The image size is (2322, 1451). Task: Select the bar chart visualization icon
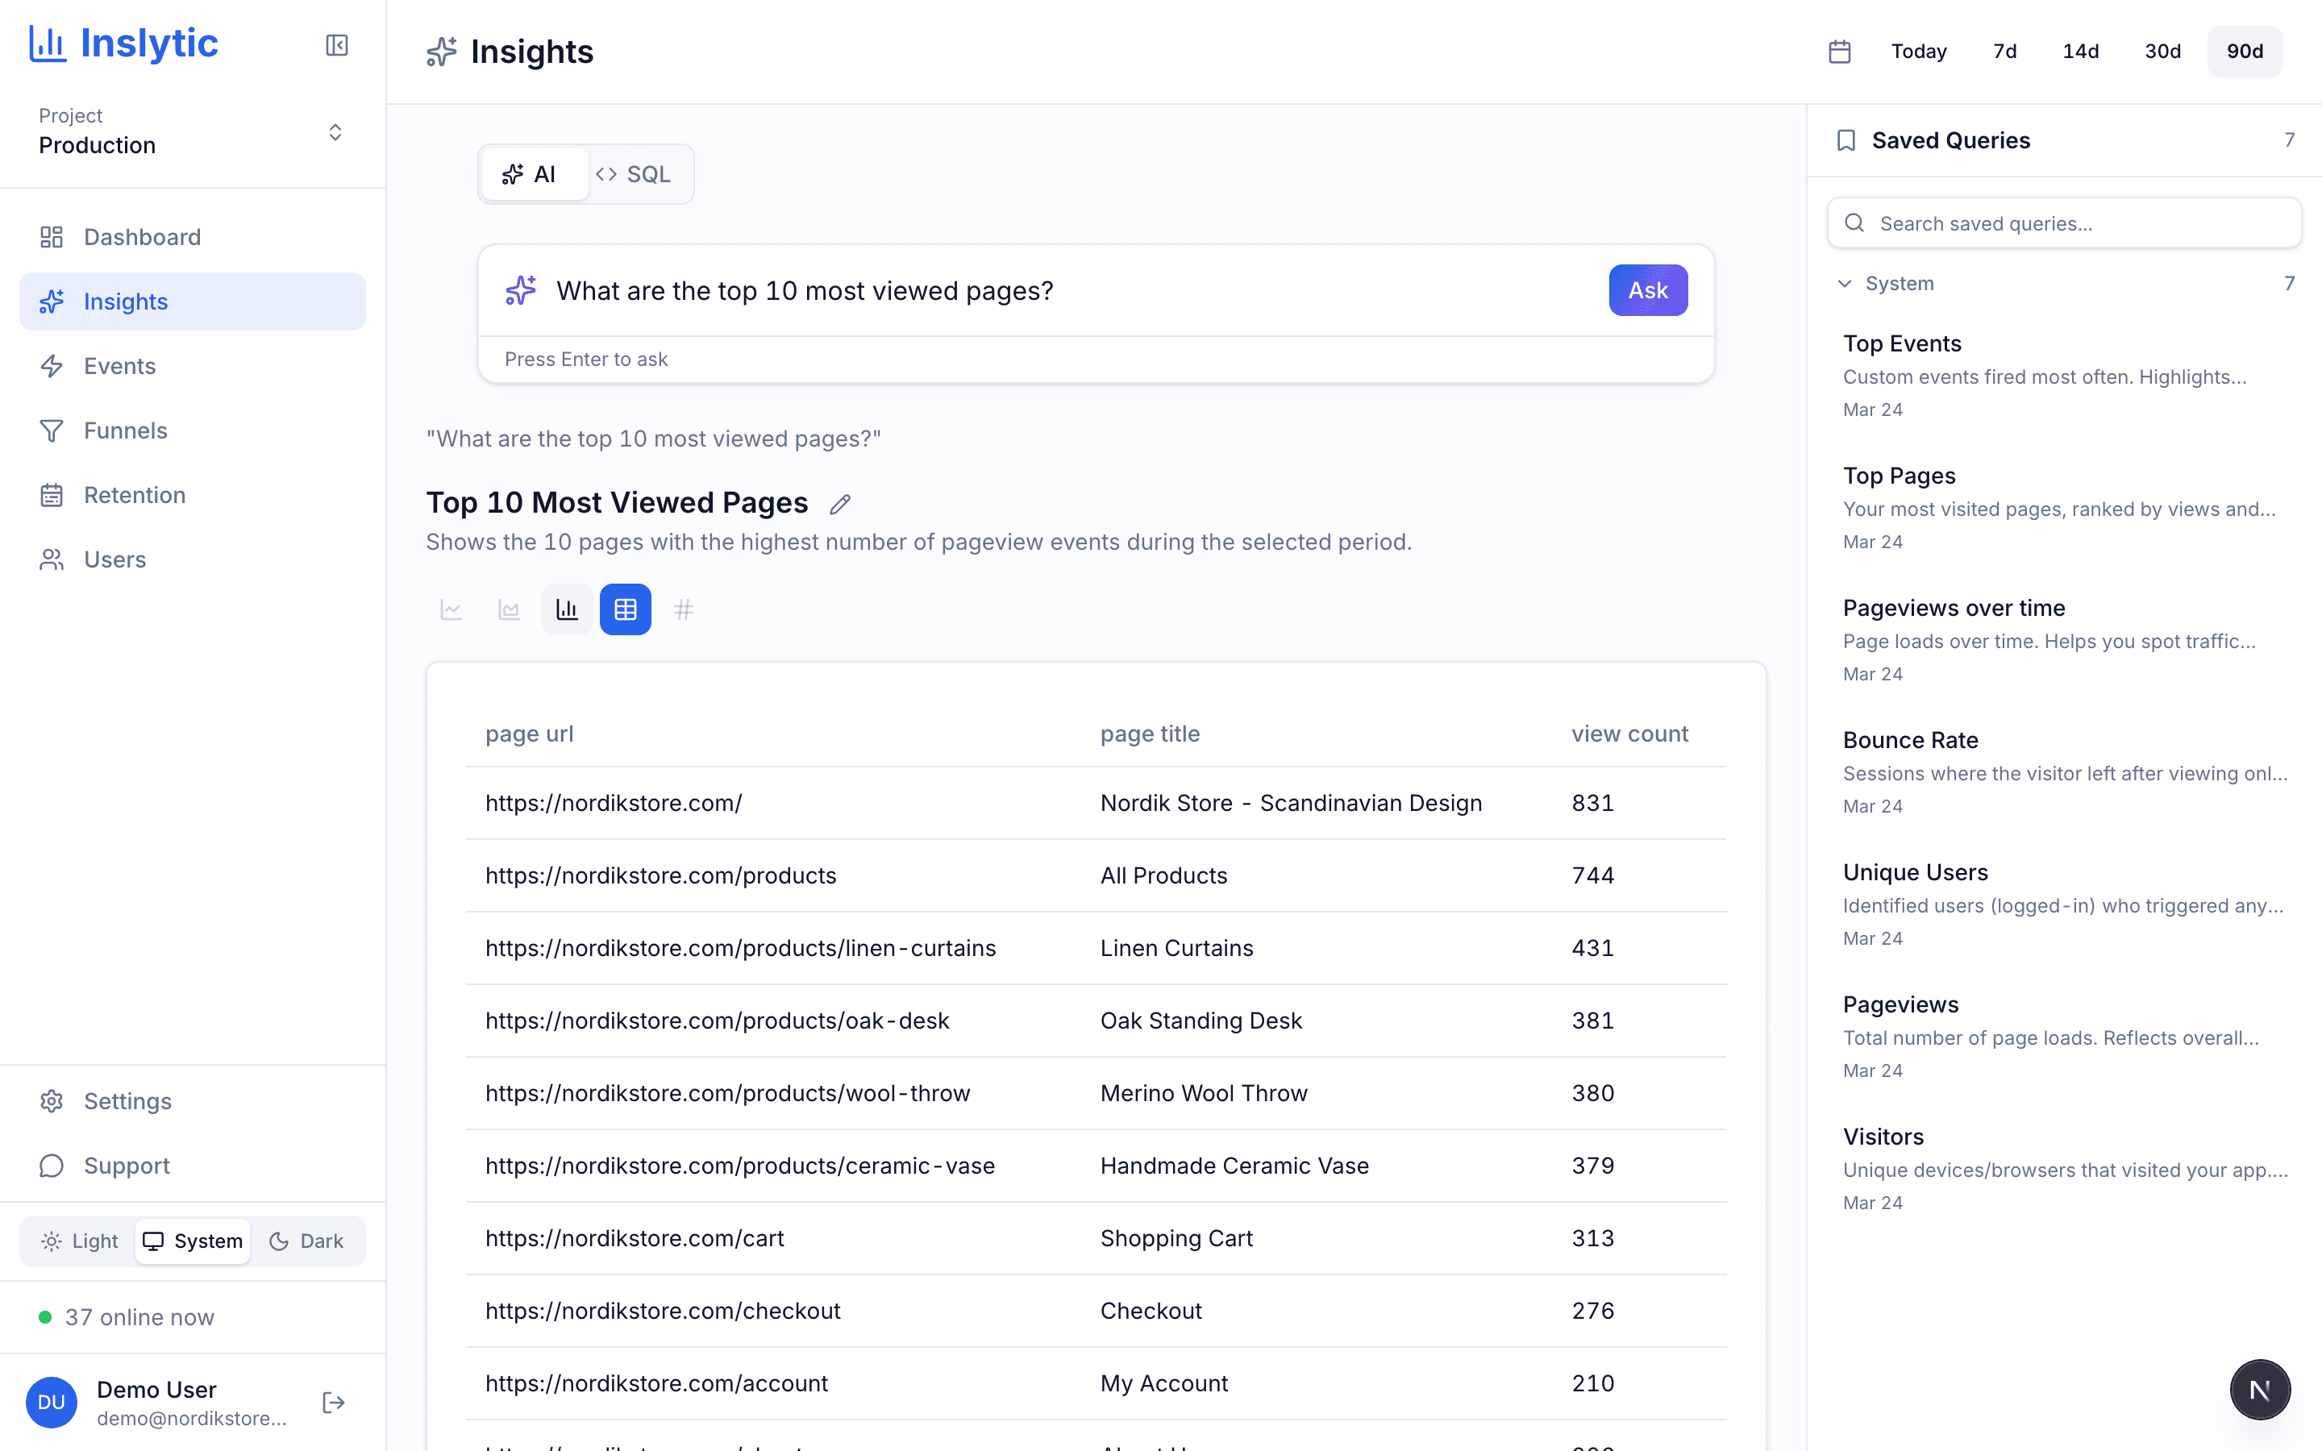tap(567, 609)
